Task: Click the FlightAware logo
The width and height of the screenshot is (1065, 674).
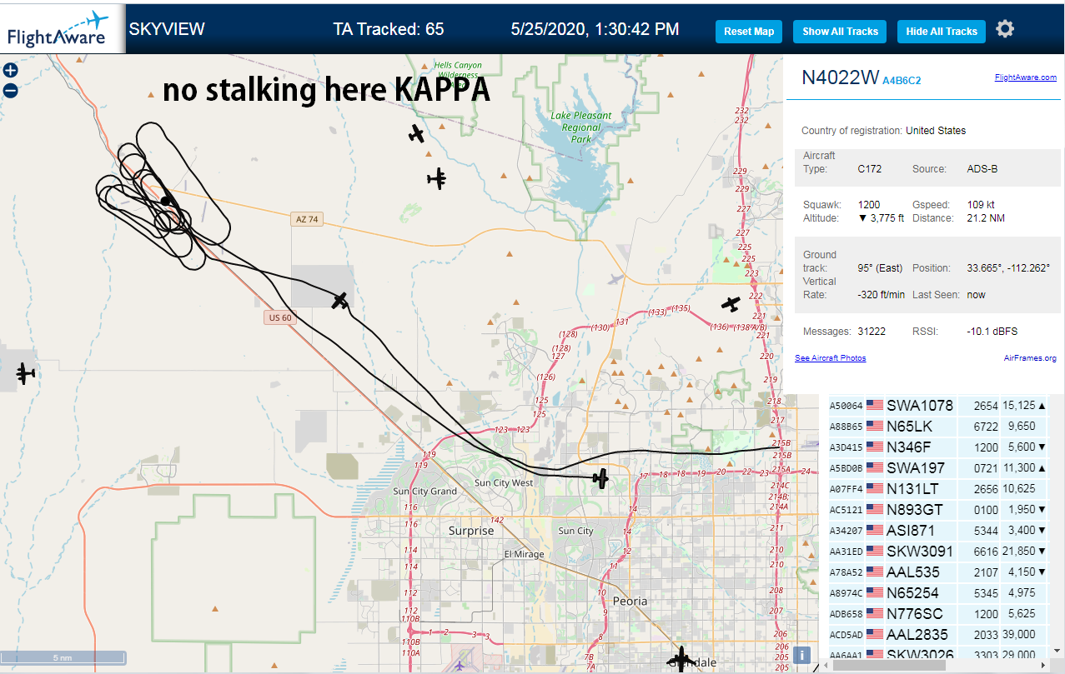Action: point(63,27)
